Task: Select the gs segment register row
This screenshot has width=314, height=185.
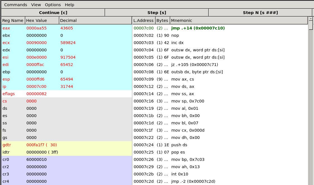Action: [x=67, y=138]
